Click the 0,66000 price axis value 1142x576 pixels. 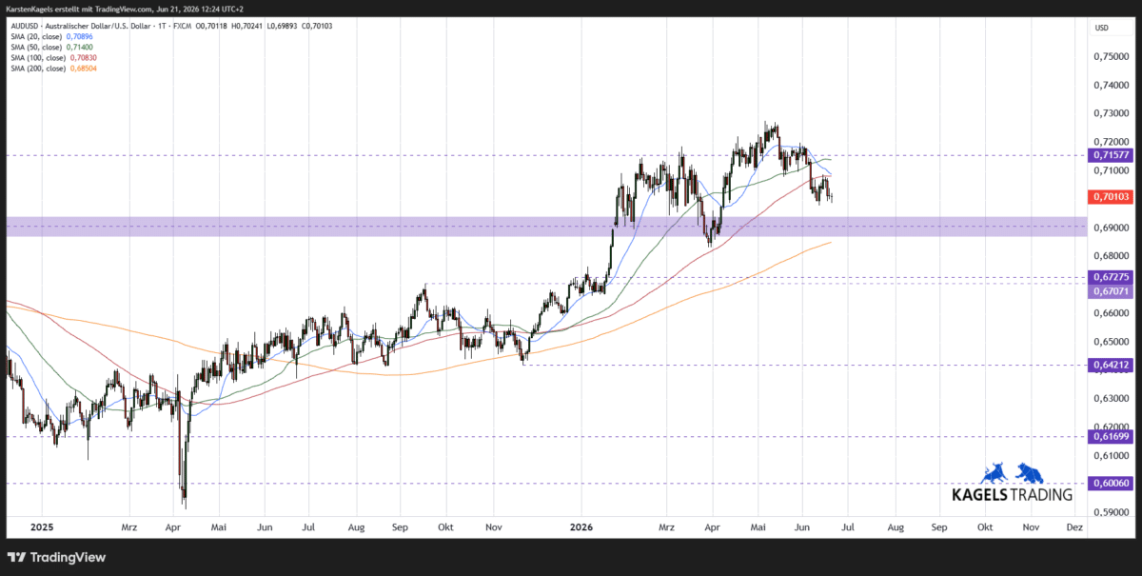coord(1112,312)
